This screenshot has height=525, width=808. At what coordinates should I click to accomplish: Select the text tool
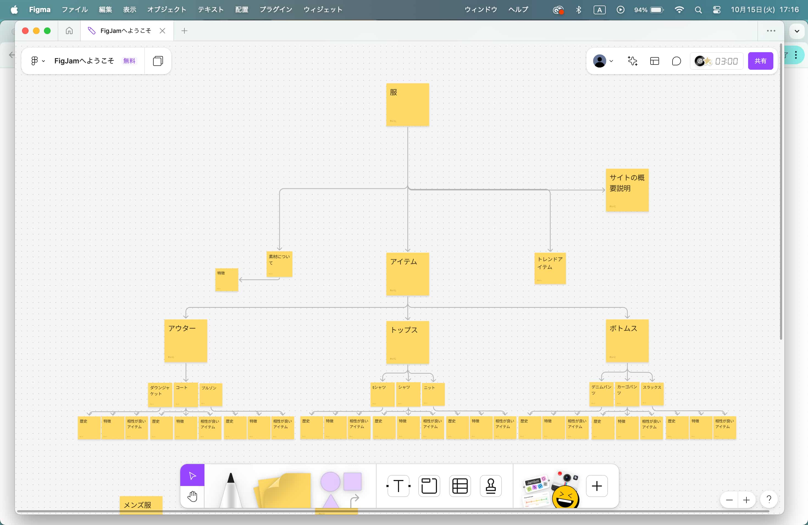(x=398, y=486)
